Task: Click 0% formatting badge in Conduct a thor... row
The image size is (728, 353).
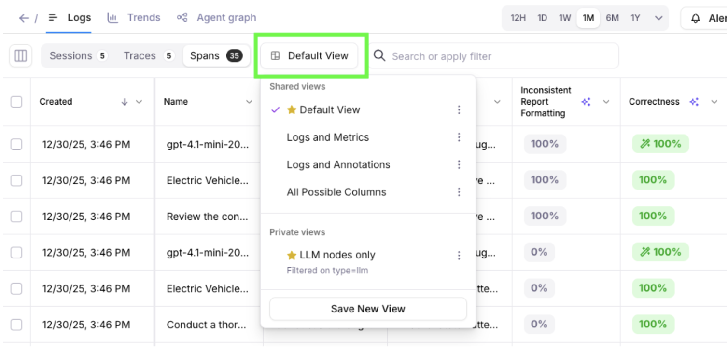Action: 539,324
